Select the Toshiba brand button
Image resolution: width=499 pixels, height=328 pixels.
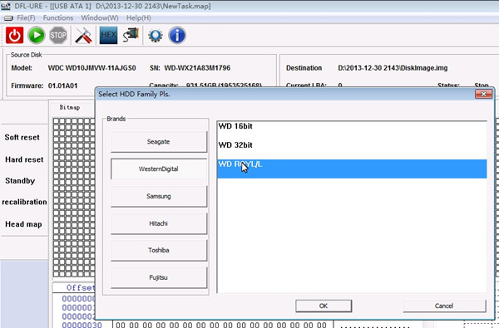(159, 250)
